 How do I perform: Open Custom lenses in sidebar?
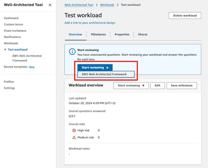14,25
